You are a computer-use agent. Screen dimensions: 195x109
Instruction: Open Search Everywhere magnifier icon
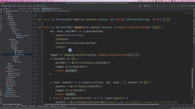click(x=188, y=6)
